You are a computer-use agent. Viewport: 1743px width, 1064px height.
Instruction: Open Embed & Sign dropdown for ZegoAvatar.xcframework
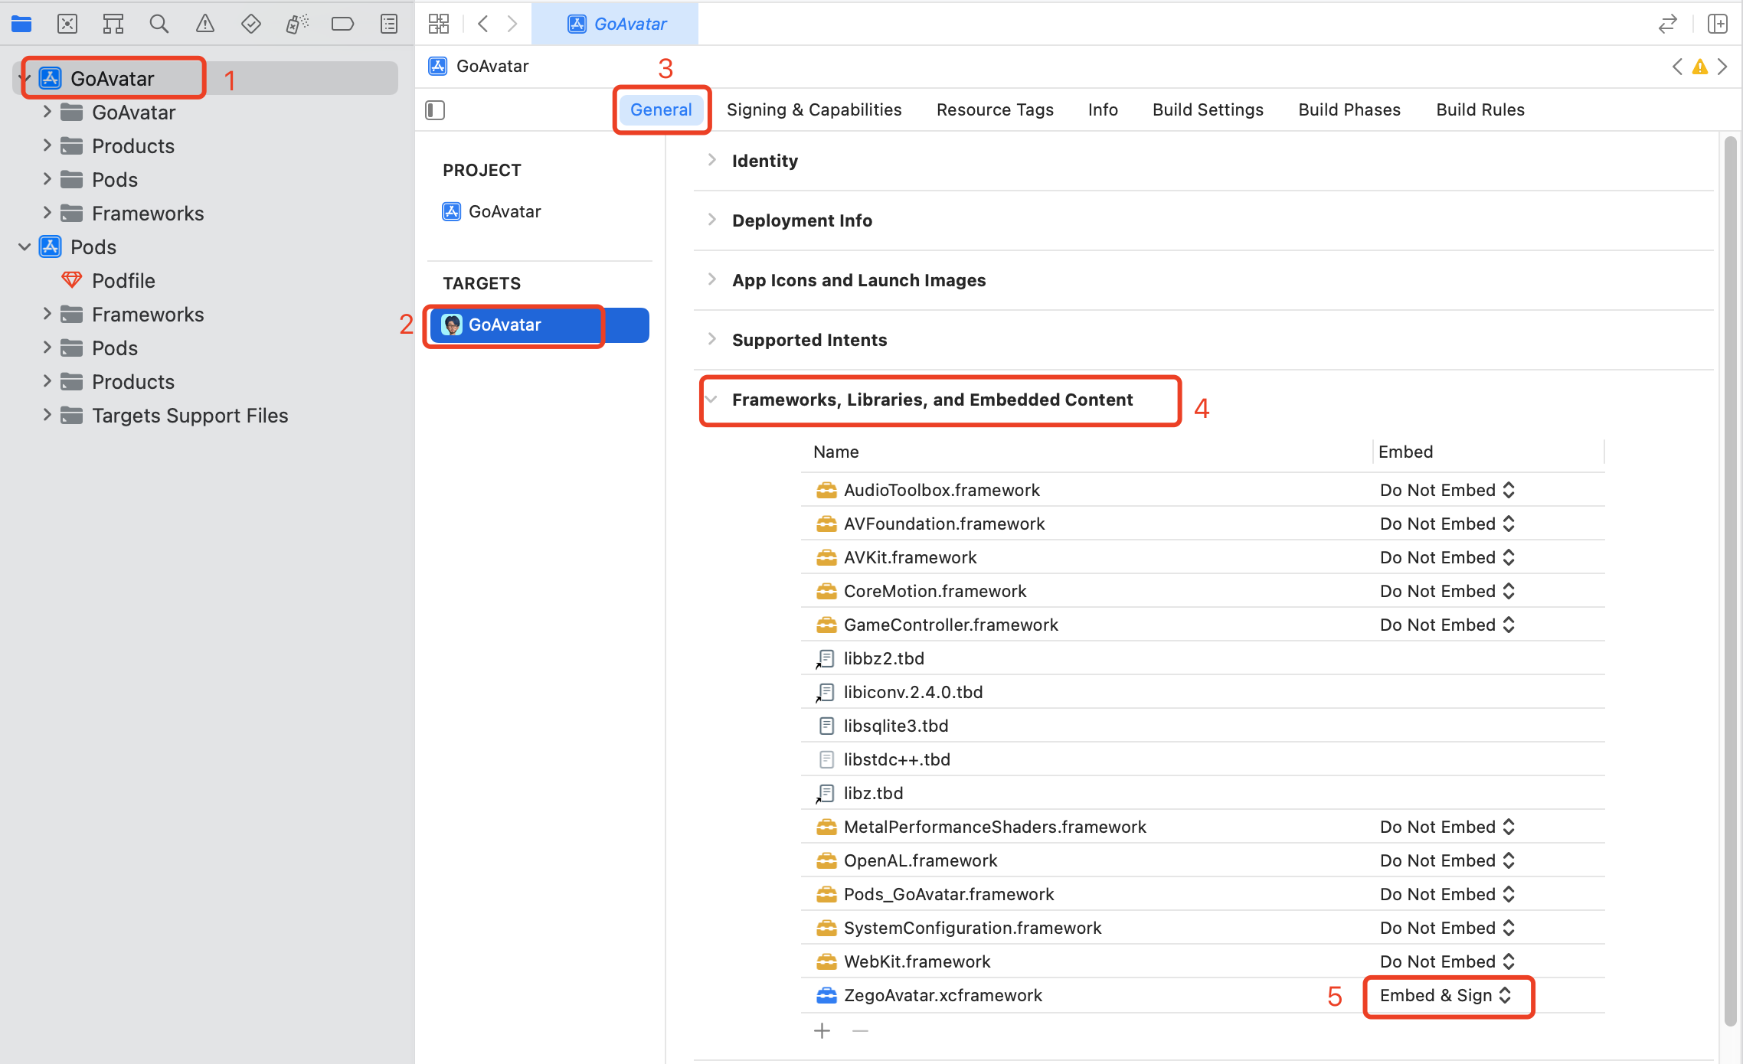[1446, 995]
